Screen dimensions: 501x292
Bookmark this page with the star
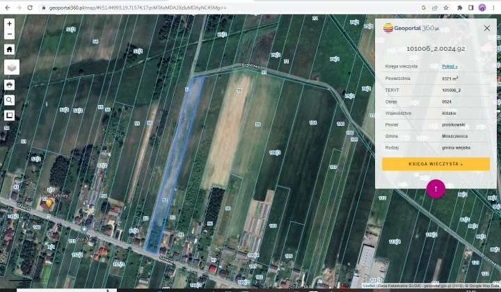pyautogui.click(x=446, y=8)
